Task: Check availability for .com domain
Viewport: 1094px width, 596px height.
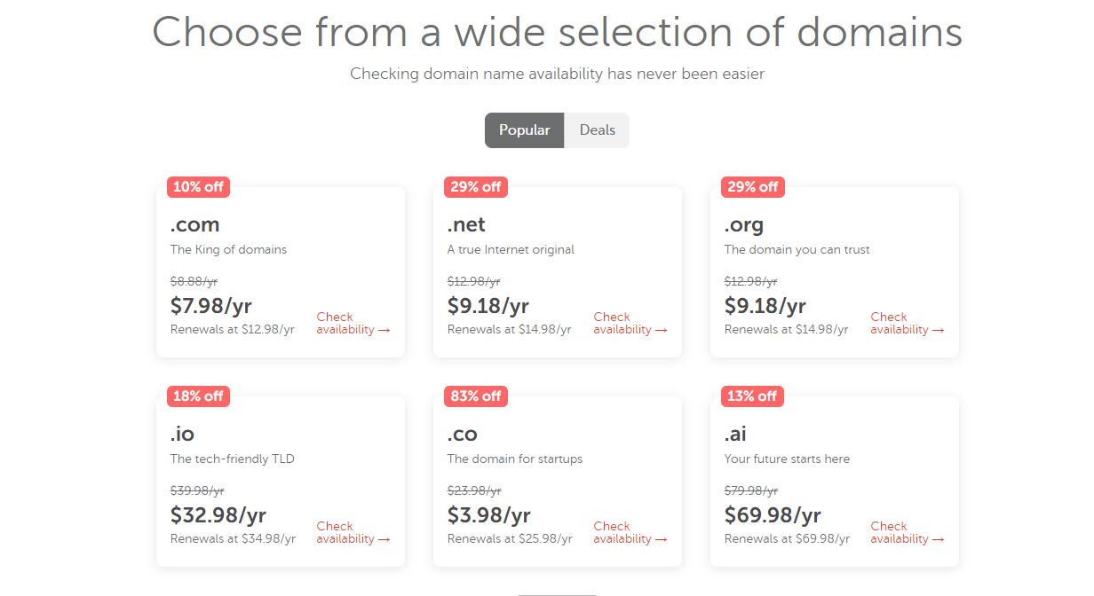Action: (353, 323)
